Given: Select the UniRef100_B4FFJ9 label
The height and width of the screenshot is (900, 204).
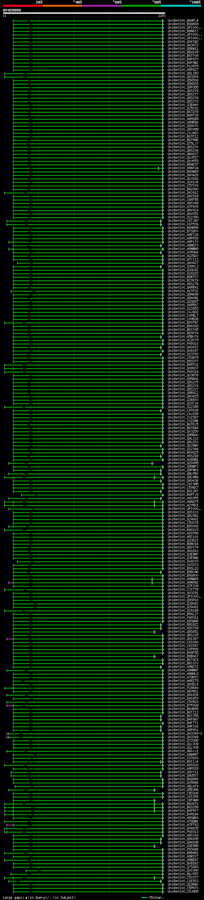Looking at the screenshot, I should 183,495.
